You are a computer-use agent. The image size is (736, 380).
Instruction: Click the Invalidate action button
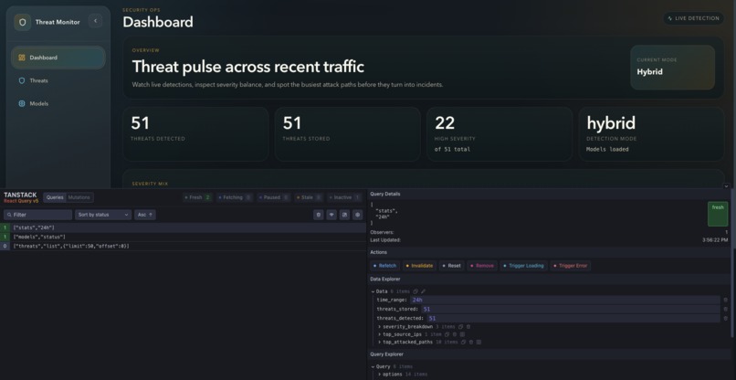[x=420, y=266]
